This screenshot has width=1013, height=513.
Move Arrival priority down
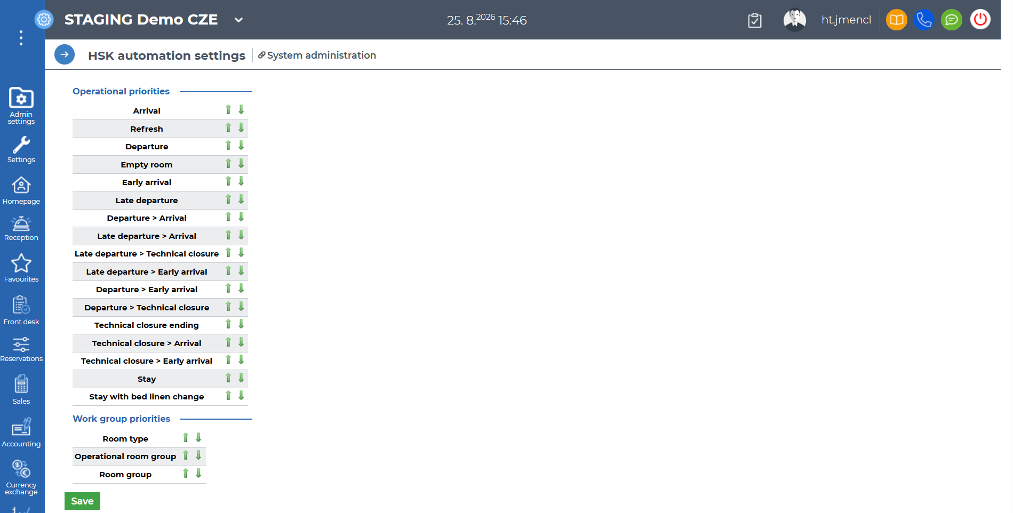coord(241,110)
